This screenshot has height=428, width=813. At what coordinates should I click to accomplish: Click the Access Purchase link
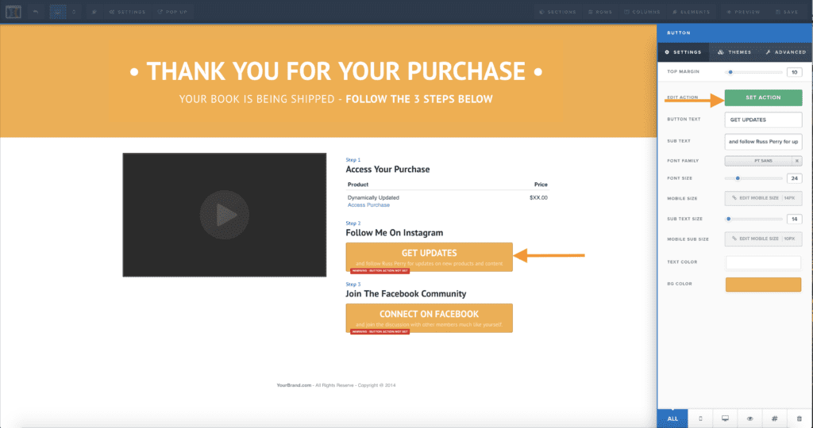[x=368, y=204]
